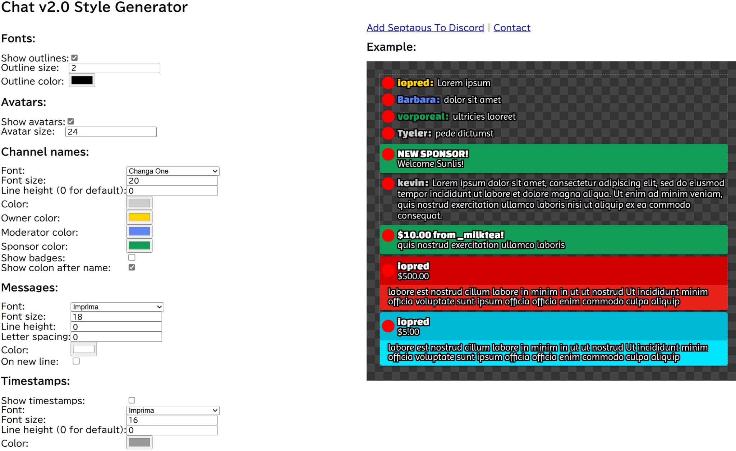This screenshot has width=736, height=451.
Task: Open the Changa One font dropdown
Action: pyautogui.click(x=173, y=171)
